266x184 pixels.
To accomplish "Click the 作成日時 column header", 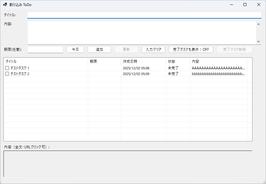I will pos(143,61).
